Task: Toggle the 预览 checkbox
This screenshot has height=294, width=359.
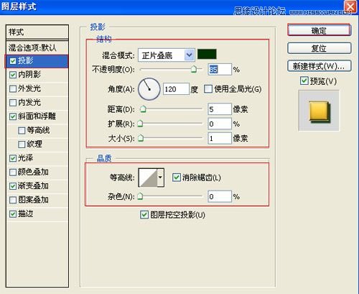Action: [304, 81]
